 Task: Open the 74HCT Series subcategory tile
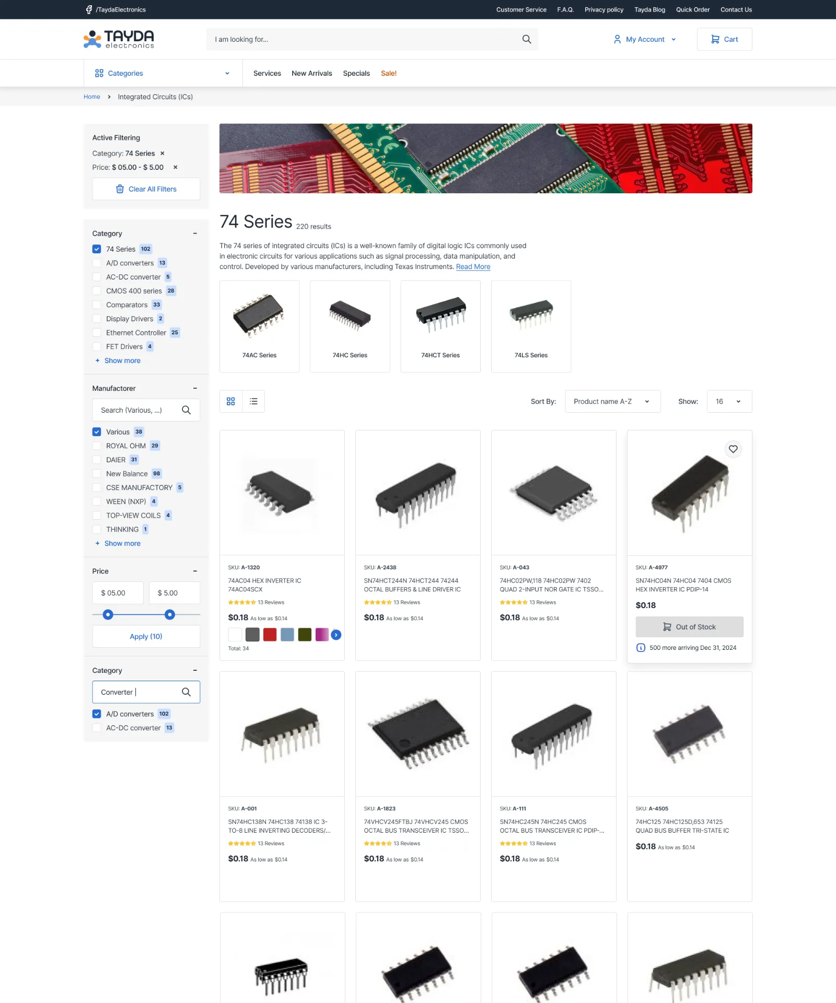point(440,326)
